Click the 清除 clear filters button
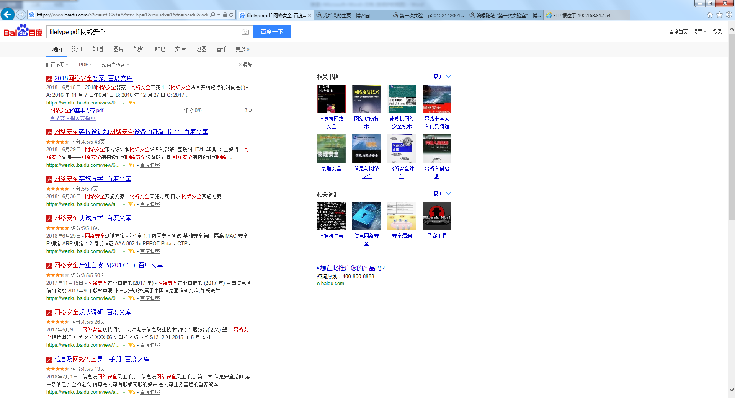Image resolution: width=735 pixels, height=398 pixels. pyautogui.click(x=245, y=64)
